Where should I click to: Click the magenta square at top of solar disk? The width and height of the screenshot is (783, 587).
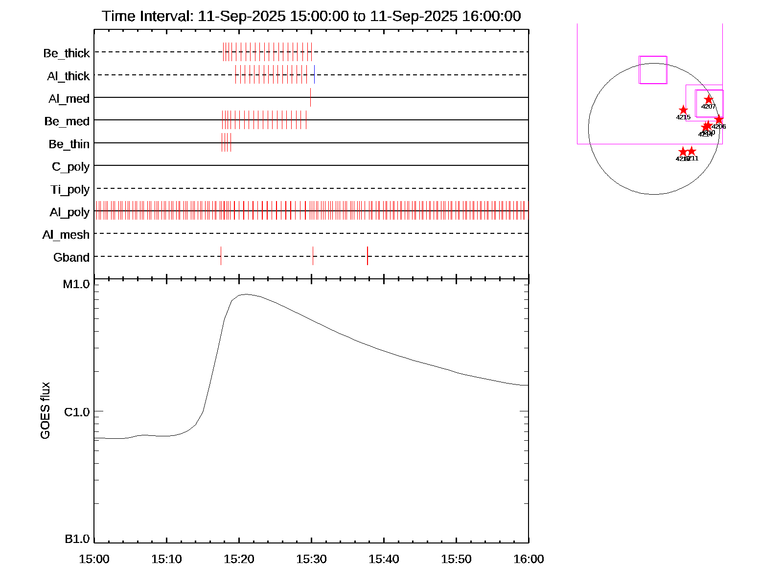tap(653, 70)
